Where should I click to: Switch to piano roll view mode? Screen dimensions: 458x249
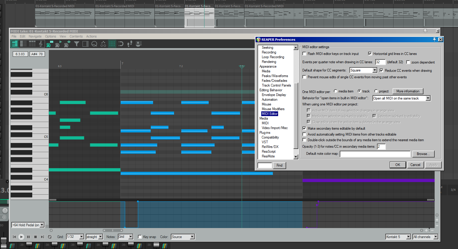[14, 44]
